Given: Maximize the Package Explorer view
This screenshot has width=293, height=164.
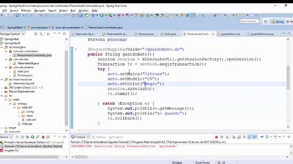Looking at the screenshot, I should [x=65, y=34].
